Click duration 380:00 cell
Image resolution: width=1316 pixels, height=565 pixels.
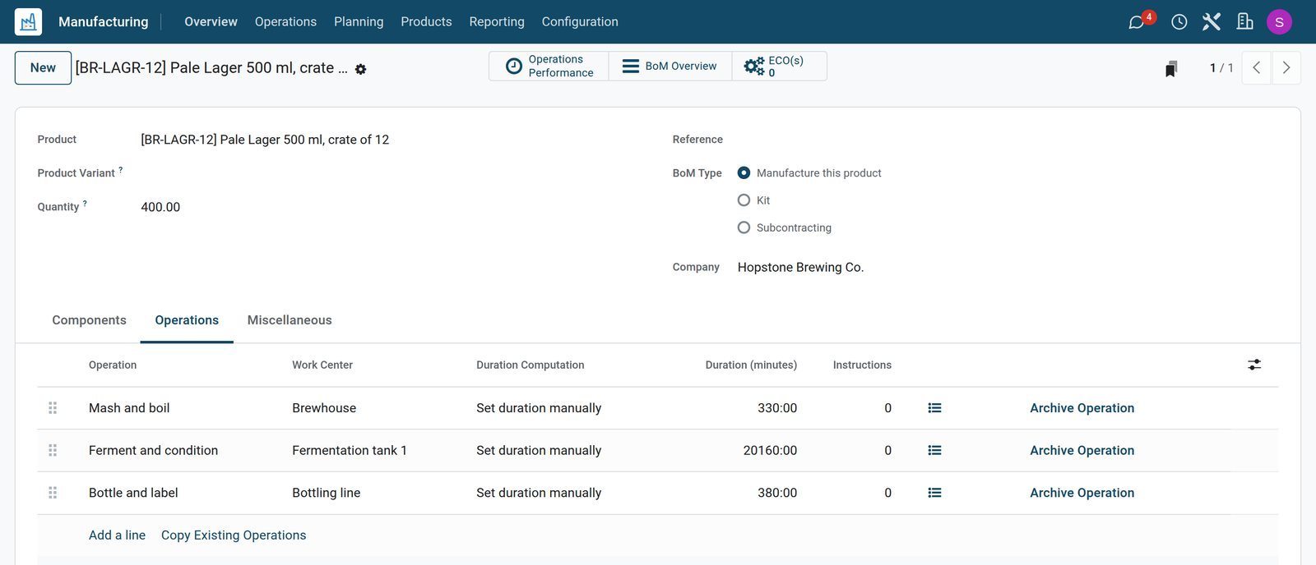[777, 493]
